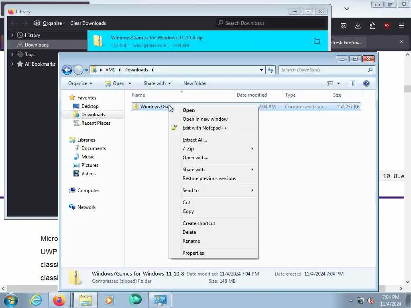
Task: Select Downloads in Explorer navigation pane
Action: 89,114
